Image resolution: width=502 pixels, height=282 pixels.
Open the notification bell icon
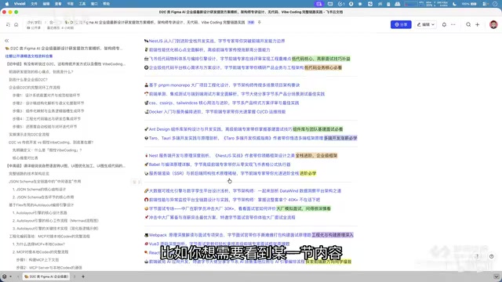pos(444,24)
